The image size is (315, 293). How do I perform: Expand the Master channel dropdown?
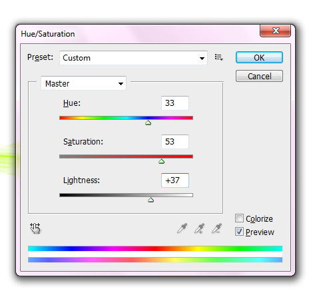point(83,83)
